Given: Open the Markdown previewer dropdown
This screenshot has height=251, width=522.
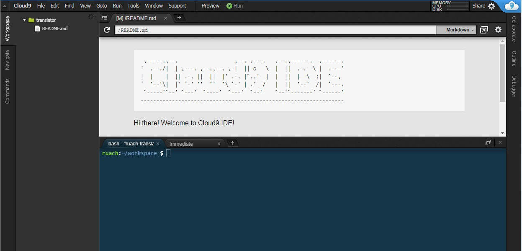Looking at the screenshot, I should (457, 30).
